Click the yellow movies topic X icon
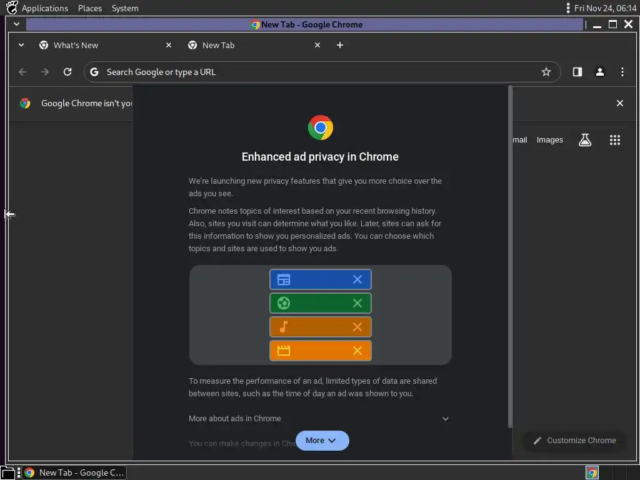Screen dimensions: 640x480 coord(357,350)
